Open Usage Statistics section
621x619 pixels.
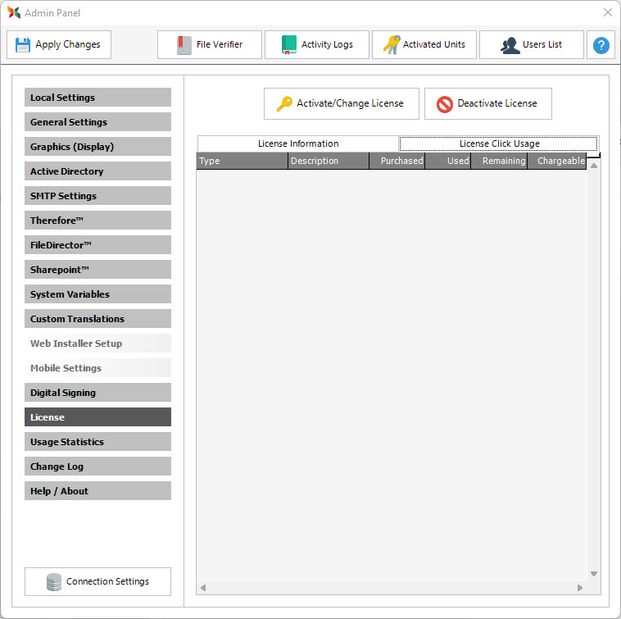[x=97, y=441]
